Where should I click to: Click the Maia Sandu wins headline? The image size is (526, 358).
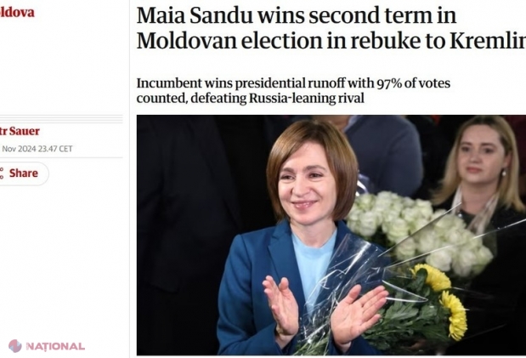(x=331, y=28)
